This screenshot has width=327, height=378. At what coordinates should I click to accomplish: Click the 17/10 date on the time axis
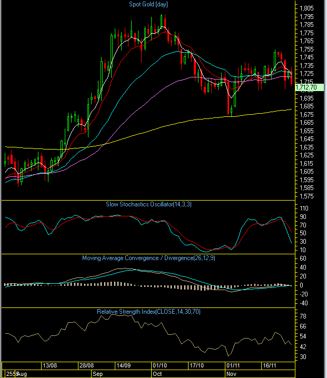point(196,365)
